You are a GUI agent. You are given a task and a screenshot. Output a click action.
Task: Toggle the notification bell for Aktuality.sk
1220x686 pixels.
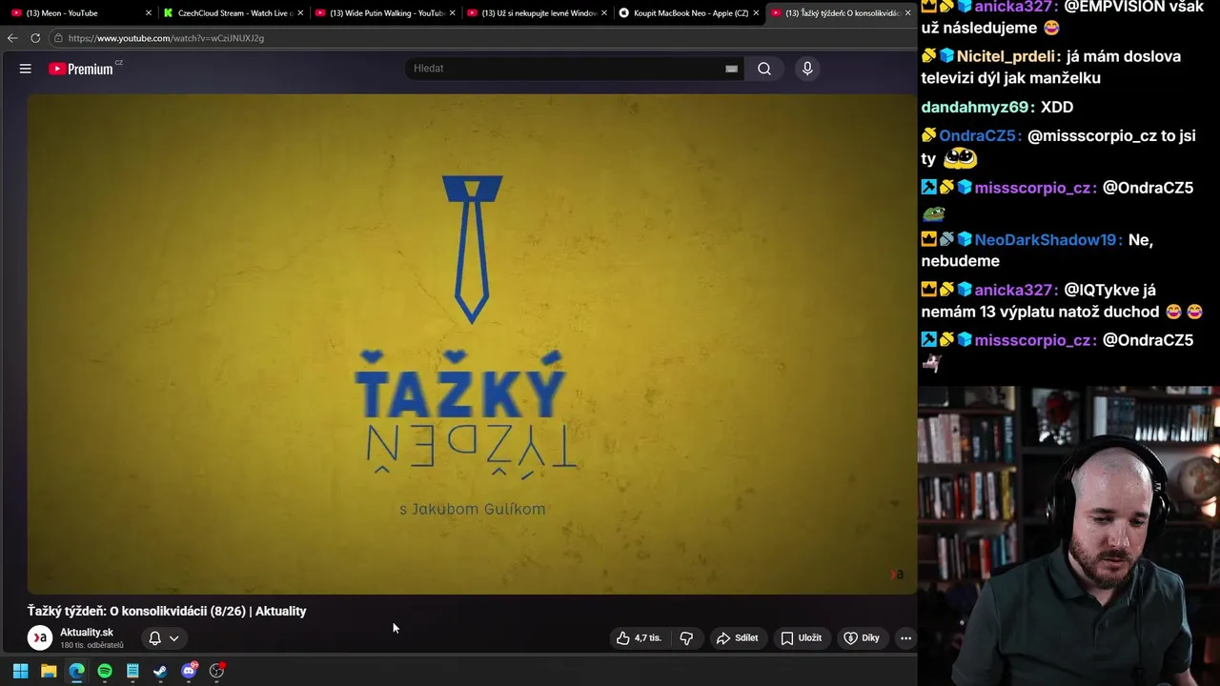[154, 638]
